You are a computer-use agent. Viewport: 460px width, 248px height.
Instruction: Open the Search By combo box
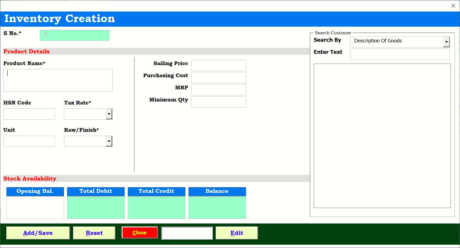[446, 42]
